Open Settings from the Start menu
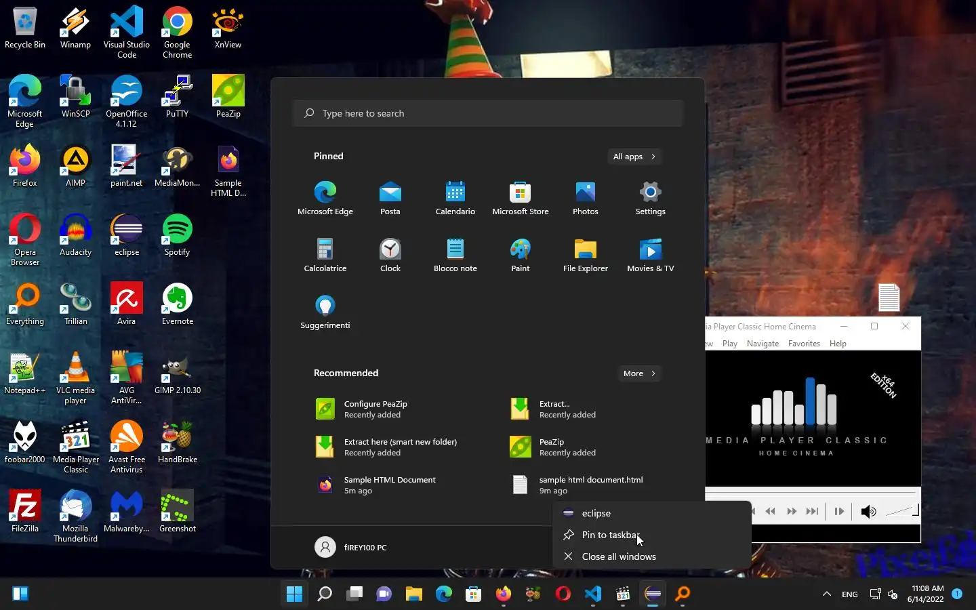Screen dimensions: 976x610 (651, 198)
